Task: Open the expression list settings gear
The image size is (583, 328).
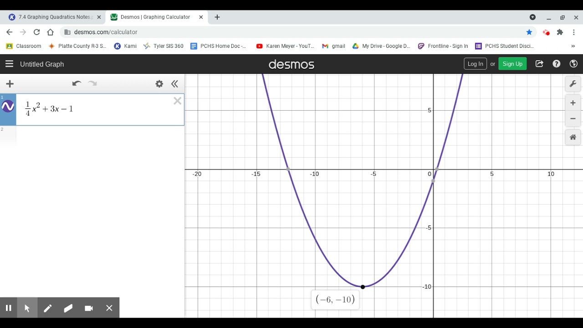Action: (159, 84)
